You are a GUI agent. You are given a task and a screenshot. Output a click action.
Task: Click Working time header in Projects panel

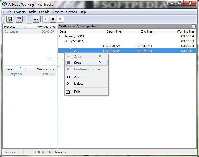[41, 27]
